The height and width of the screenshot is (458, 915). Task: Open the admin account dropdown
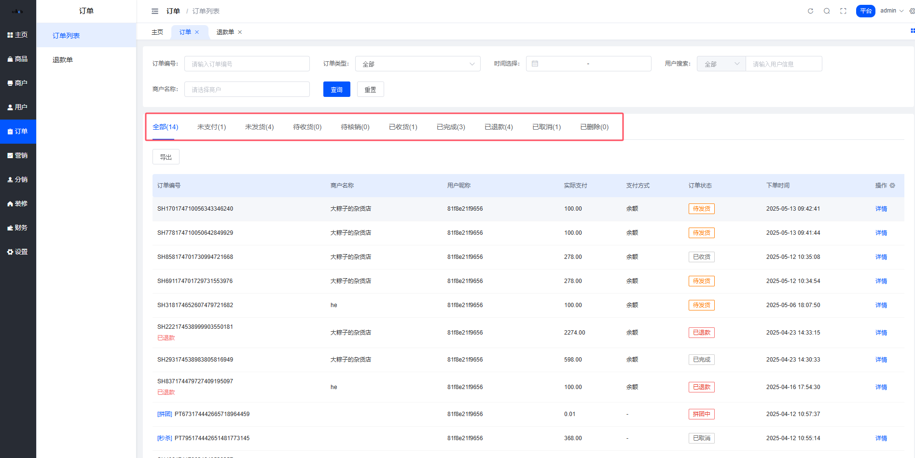point(891,11)
